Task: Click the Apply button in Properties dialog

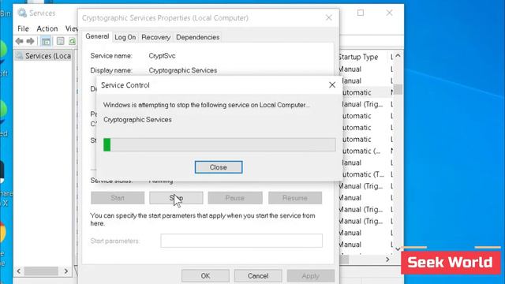Action: pyautogui.click(x=310, y=276)
